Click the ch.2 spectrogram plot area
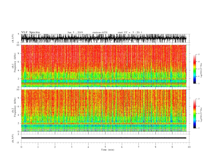 click(104, 111)
